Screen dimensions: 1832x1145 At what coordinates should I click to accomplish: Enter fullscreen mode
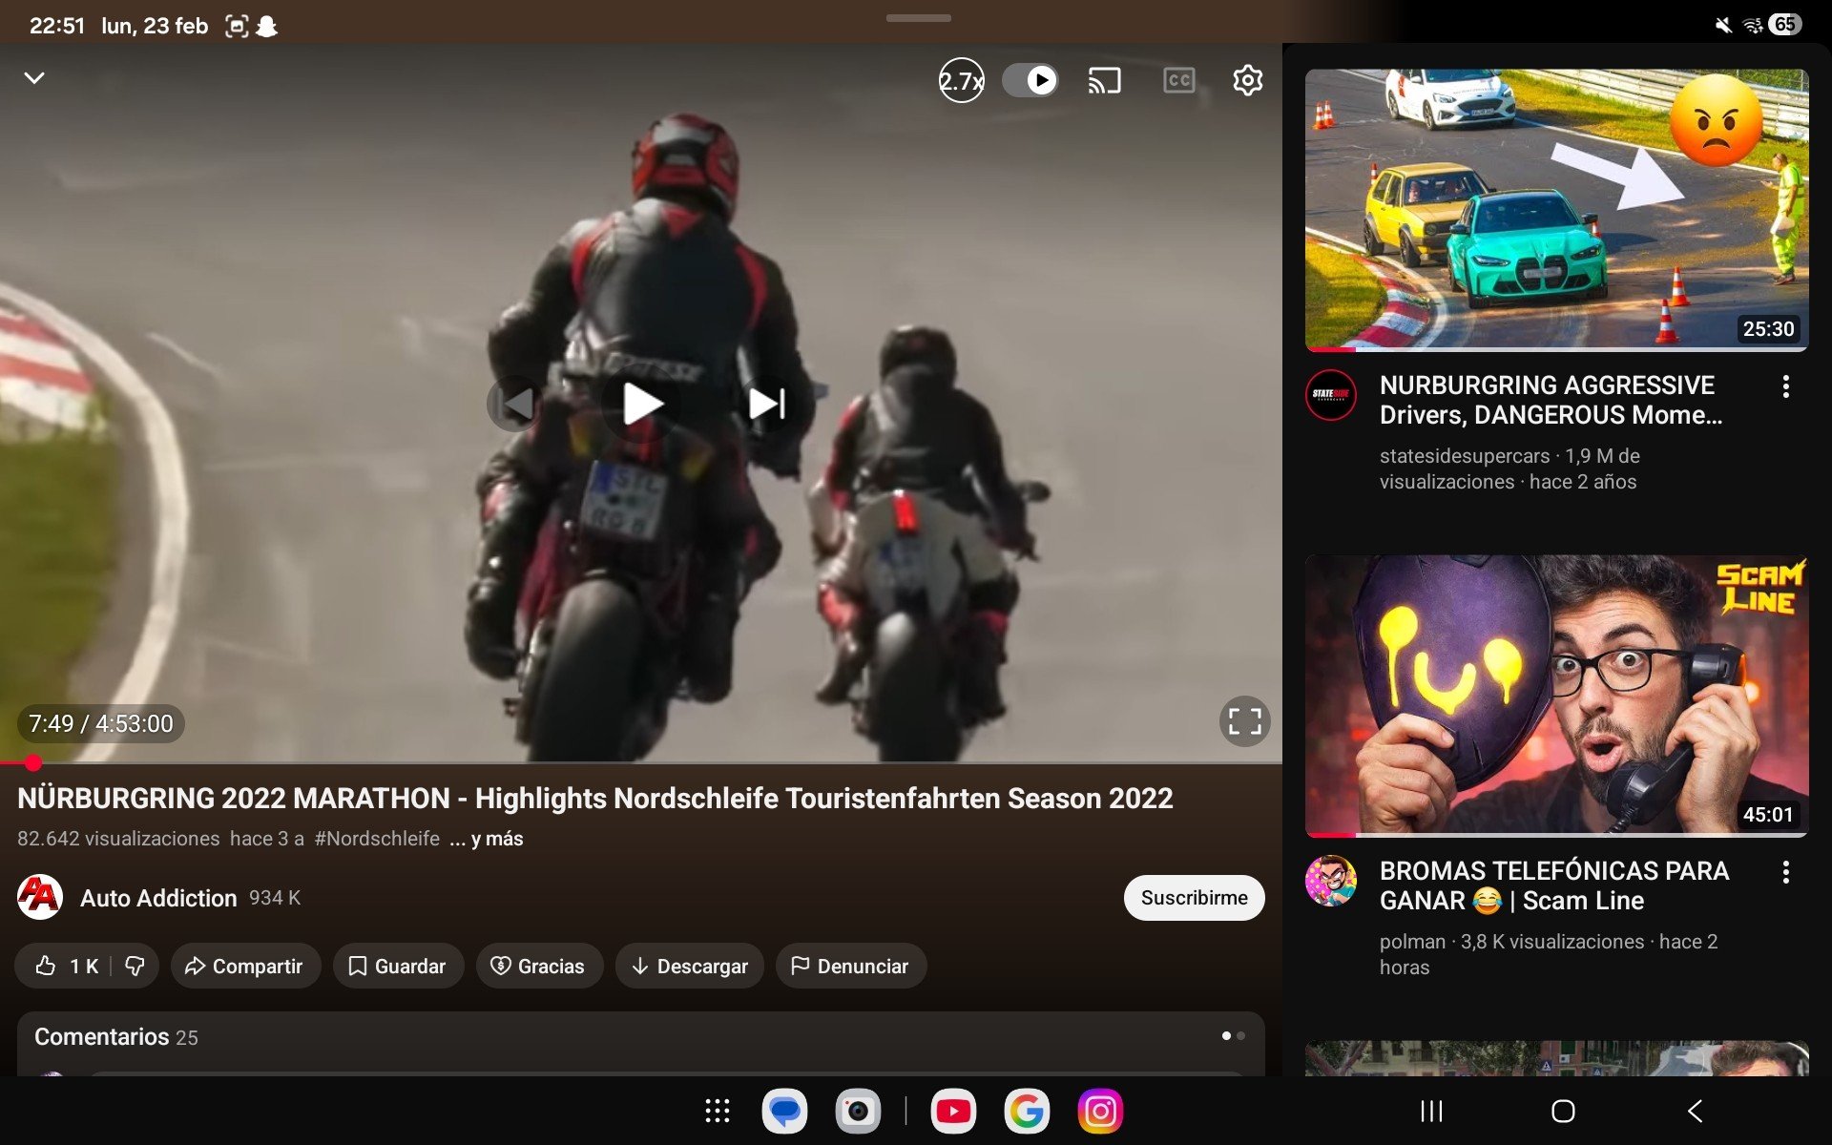(x=1244, y=721)
